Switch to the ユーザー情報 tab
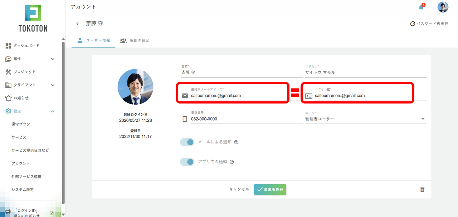Viewport: 458px width, 217px height. click(x=93, y=40)
